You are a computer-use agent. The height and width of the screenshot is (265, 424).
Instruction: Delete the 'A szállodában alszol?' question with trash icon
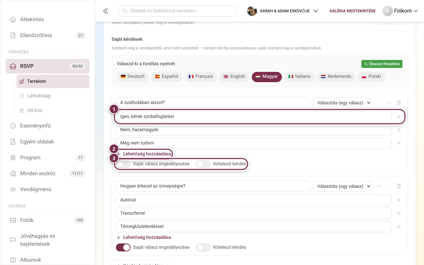click(x=399, y=103)
